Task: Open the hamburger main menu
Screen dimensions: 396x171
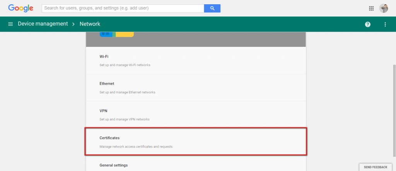Action: click(10, 24)
